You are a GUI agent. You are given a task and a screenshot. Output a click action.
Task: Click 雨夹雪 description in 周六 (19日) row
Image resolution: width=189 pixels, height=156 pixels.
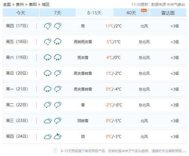tap(83, 58)
